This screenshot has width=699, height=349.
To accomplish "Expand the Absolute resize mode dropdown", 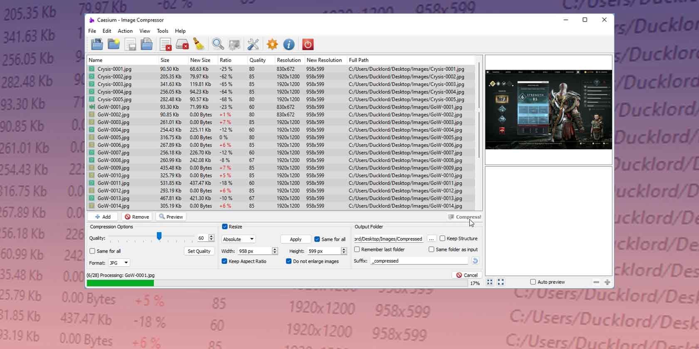I will coord(238,239).
